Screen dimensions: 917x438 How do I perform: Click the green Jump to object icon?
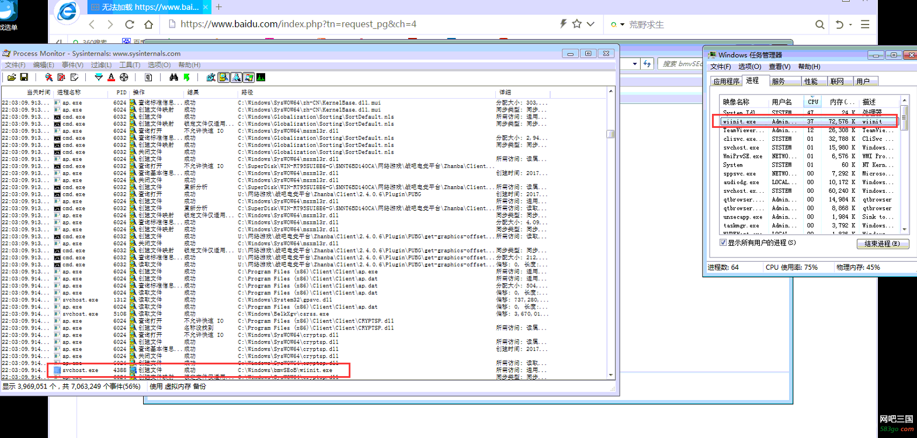[186, 77]
